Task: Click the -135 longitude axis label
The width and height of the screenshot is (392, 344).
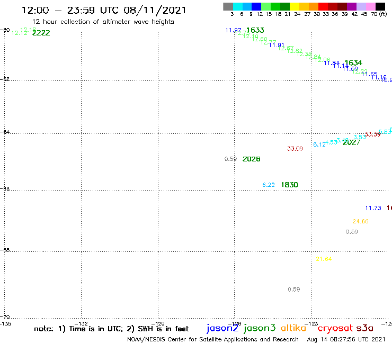Action: coord(5,324)
